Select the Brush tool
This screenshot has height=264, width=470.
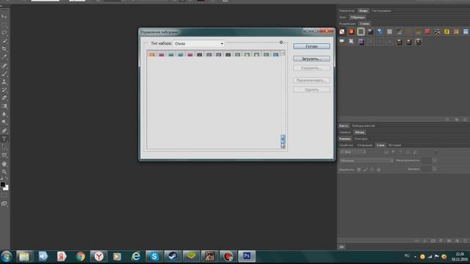(4, 73)
